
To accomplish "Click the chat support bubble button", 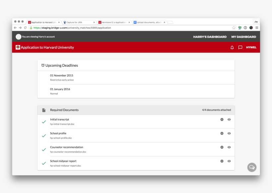I will tap(252, 167).
